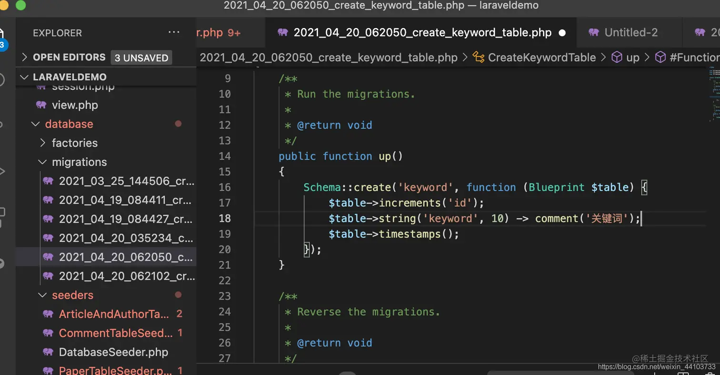This screenshot has width=720, height=375.
Task: Click the CreateKeywordTable class symbol icon
Action: pos(478,58)
